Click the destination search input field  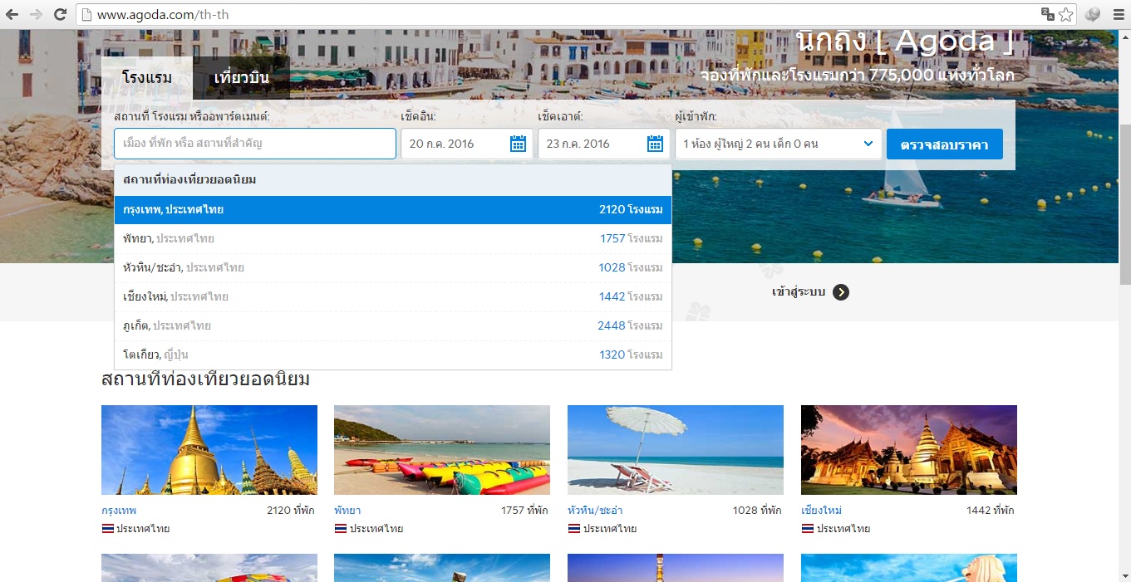click(254, 144)
